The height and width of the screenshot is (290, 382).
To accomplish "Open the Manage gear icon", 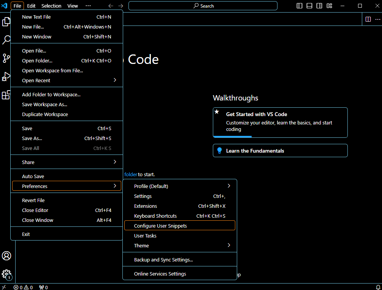I will [x=6, y=274].
